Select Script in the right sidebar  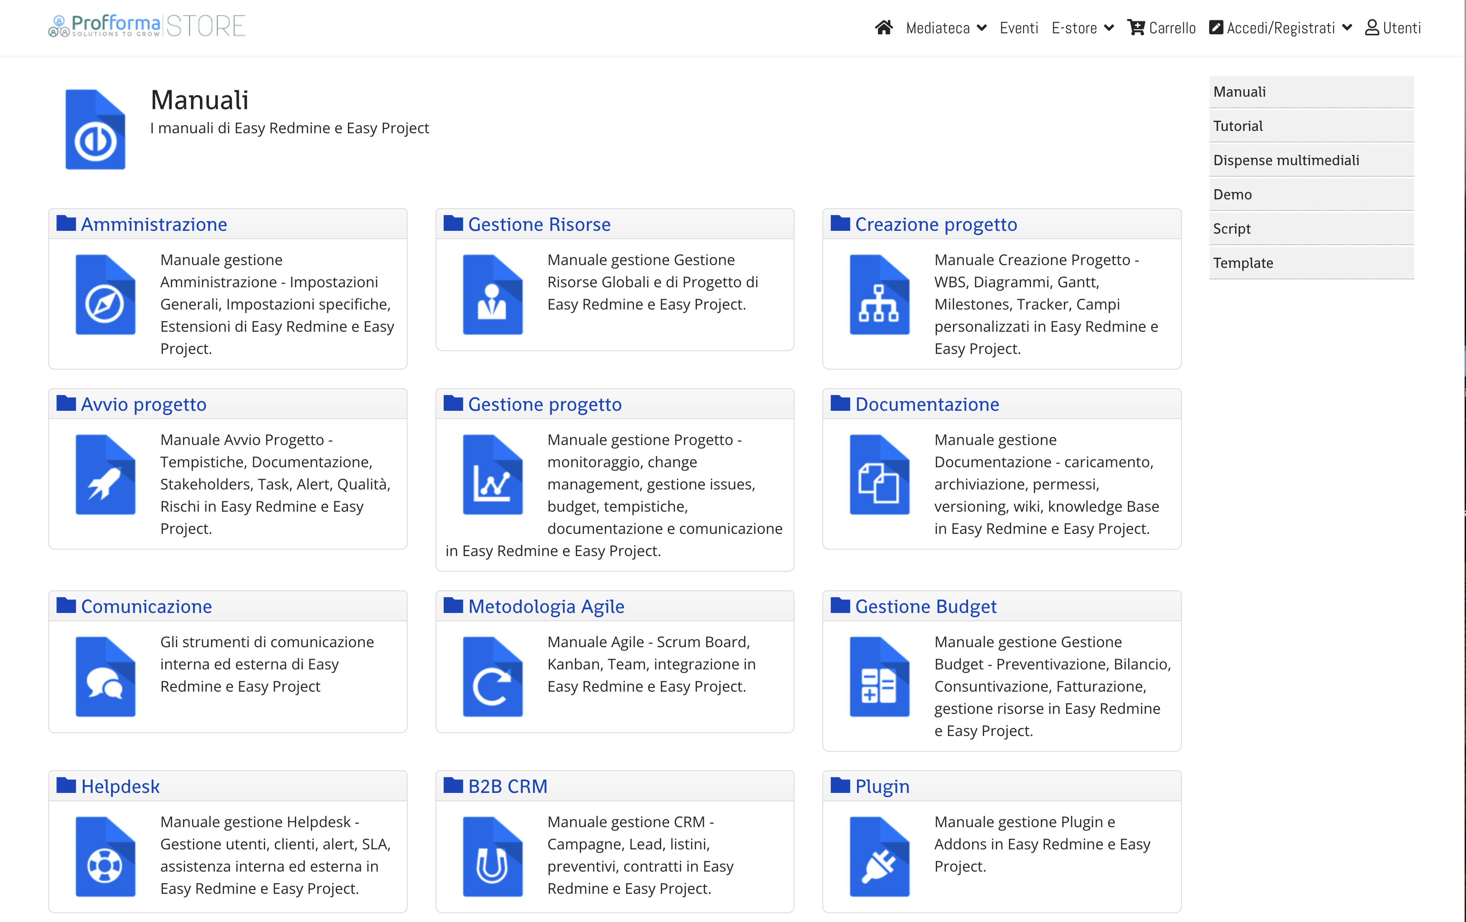[x=1311, y=228]
